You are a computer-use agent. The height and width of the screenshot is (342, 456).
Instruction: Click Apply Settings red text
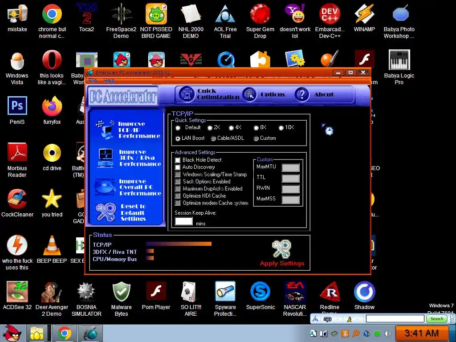click(x=282, y=263)
